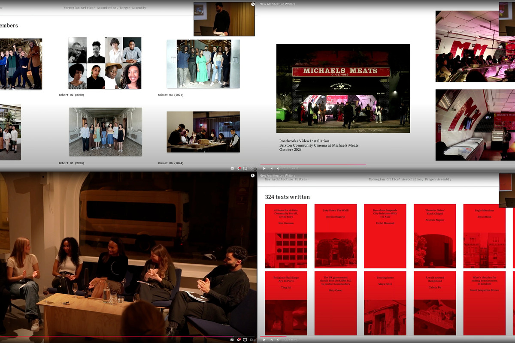Open 'A walk around Hampstead' red card
Image resolution: width=515 pixels, height=343 pixels.
pos(435,303)
